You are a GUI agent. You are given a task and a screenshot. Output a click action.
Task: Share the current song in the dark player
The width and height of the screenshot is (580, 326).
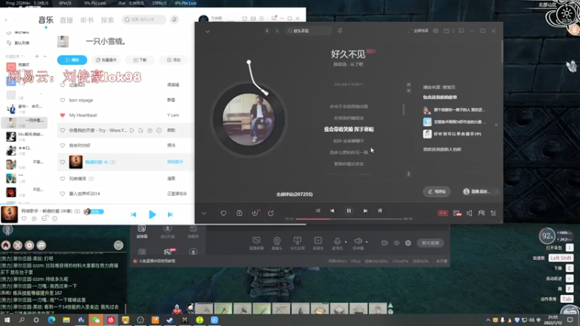pos(270,213)
